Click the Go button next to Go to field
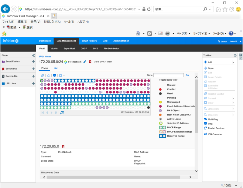 pos(187,75)
